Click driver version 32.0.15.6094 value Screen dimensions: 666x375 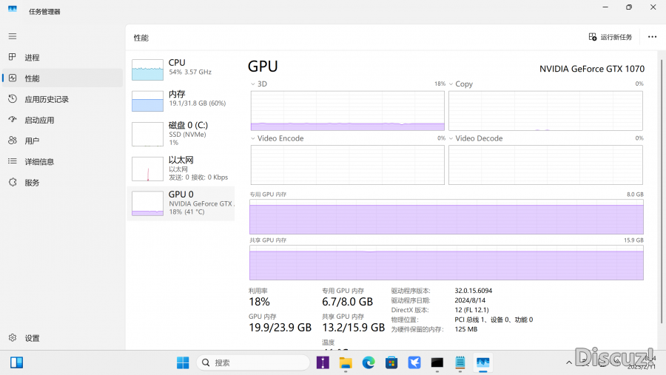tap(473, 291)
